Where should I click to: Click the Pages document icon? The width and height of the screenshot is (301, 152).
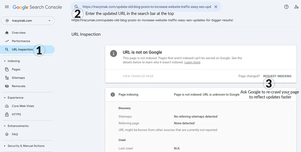pos(7,69)
